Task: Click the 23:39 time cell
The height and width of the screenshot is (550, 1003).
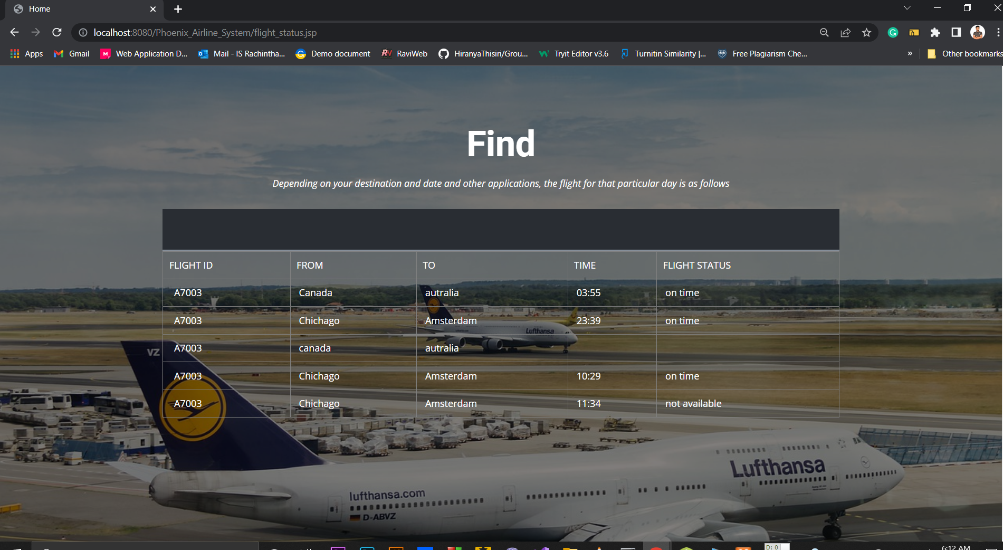Action: click(588, 320)
